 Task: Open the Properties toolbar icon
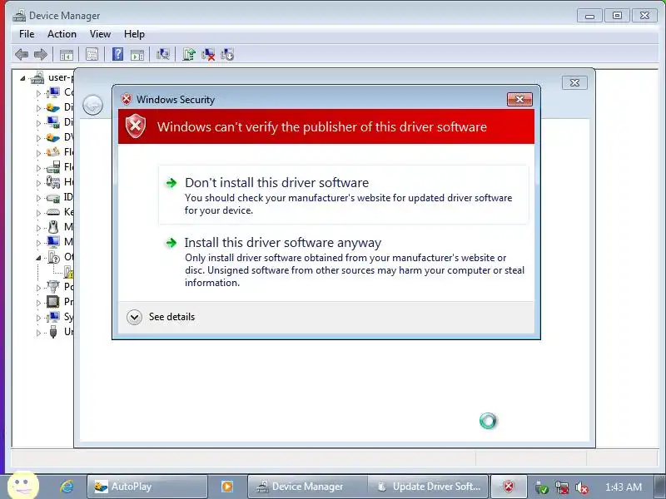(x=92, y=54)
